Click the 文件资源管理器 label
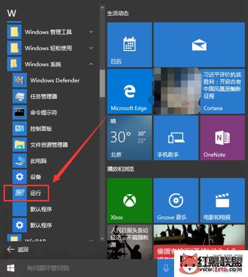This screenshot has width=248, height=277. click(x=49, y=145)
